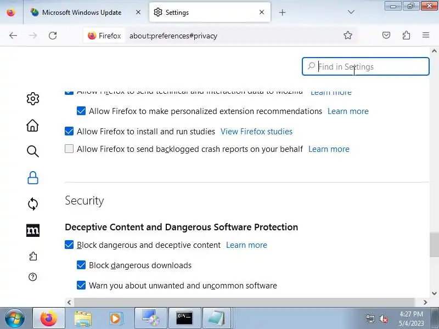This screenshot has width=439, height=329.
Task: Switch to the Microsoft Windows Update tab
Action: coord(81,13)
